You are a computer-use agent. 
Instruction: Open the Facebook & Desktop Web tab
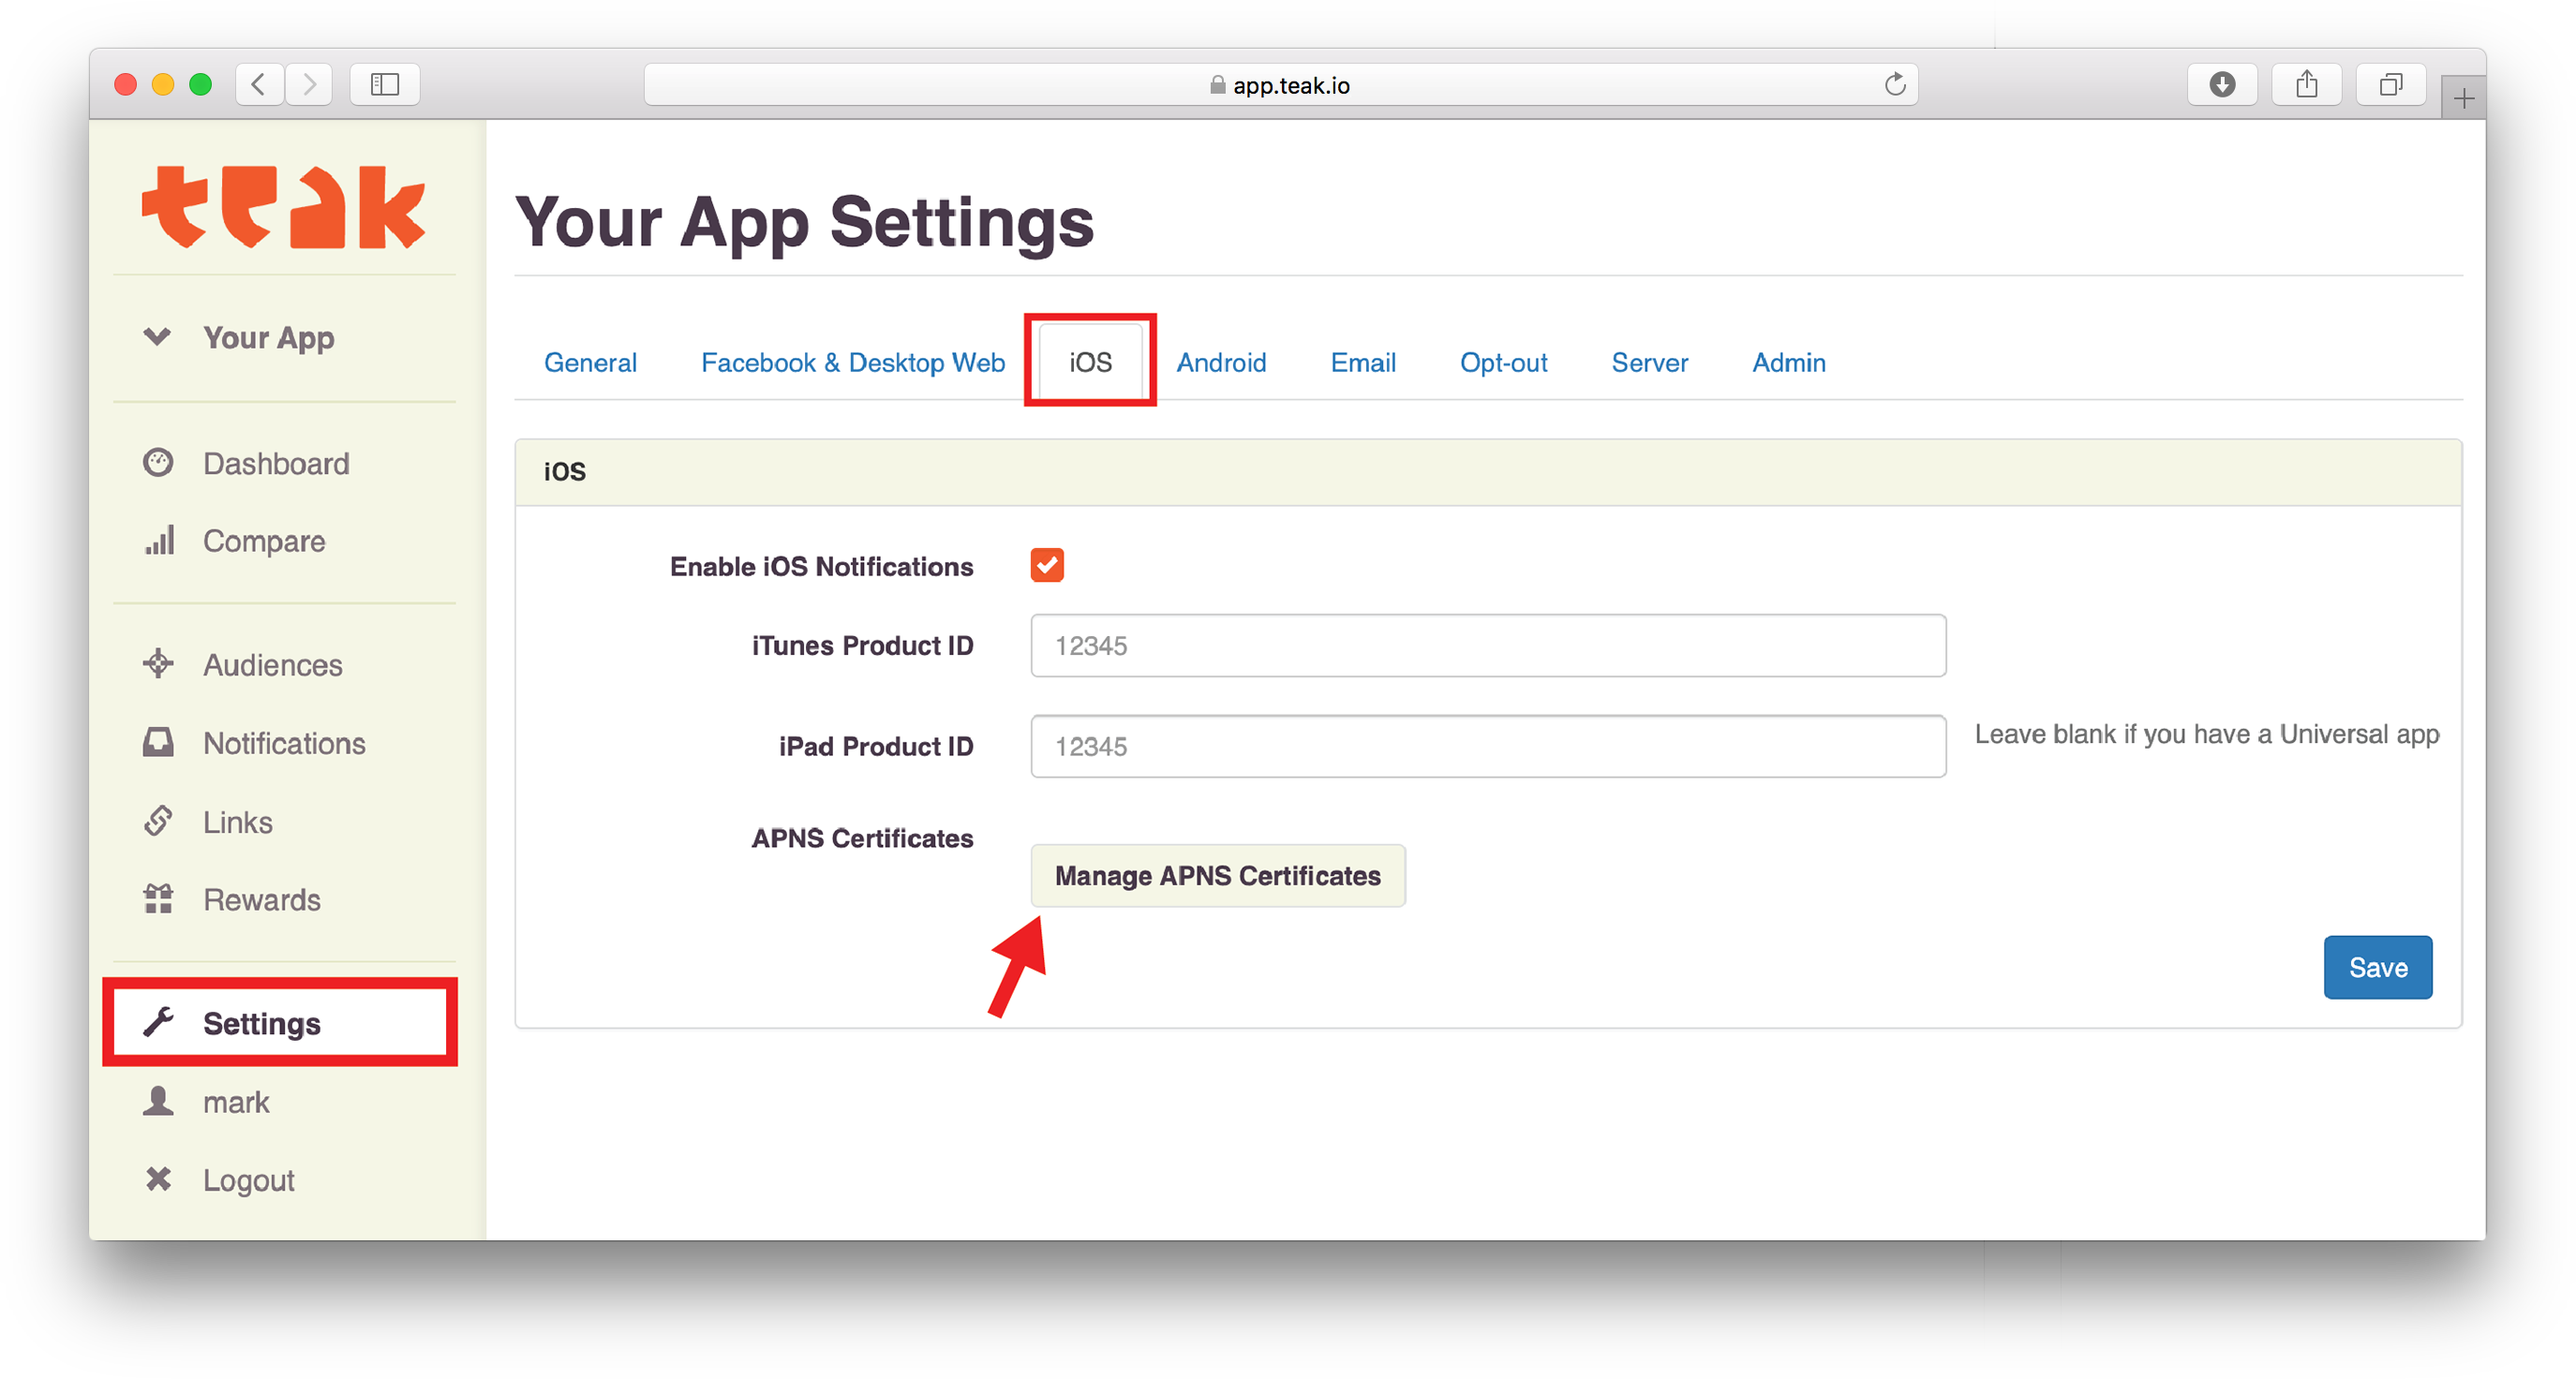pos(853,362)
